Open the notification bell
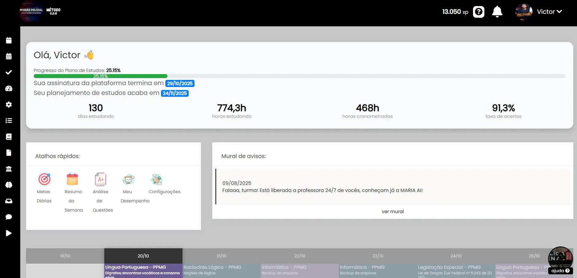Viewport: 577px width, 278px height. [x=497, y=11]
